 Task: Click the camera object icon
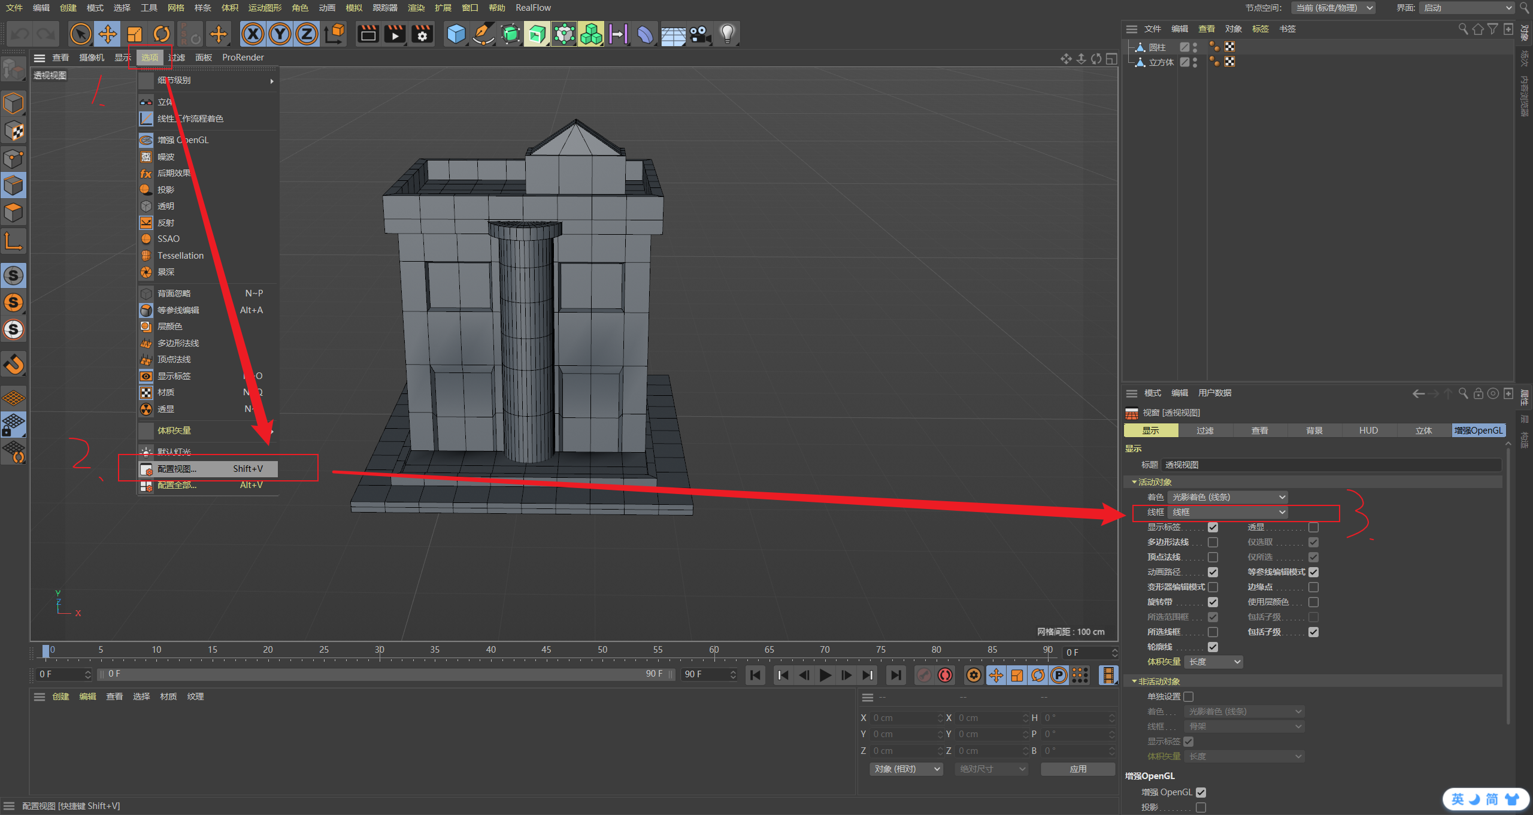[699, 34]
